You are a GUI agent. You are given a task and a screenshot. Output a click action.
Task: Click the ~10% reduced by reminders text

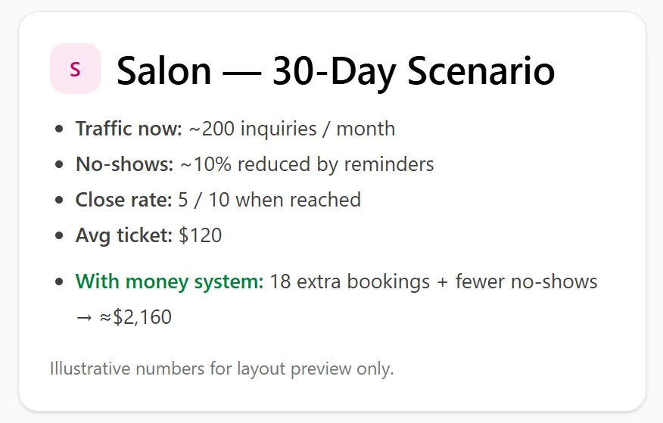pyautogui.click(x=307, y=164)
